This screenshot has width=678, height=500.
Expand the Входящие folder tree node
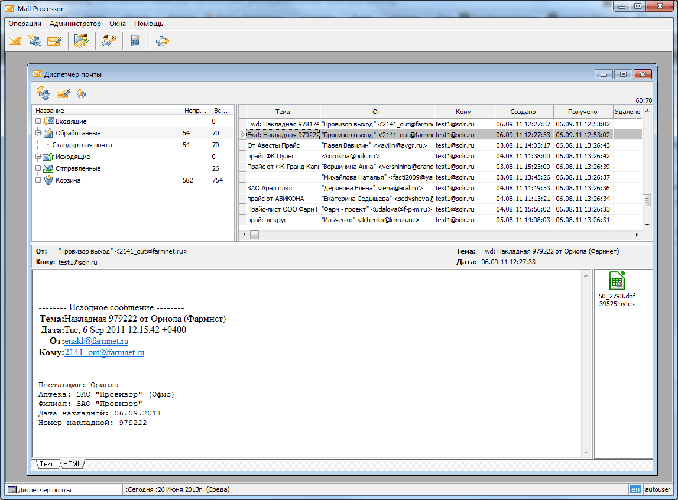(x=38, y=121)
